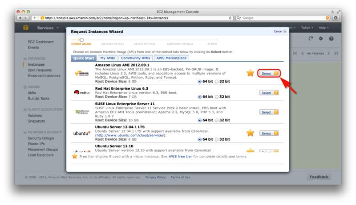The height and width of the screenshot is (205, 356).
Task: Click the Amazon Web Services logo
Action: (x=82, y=73)
